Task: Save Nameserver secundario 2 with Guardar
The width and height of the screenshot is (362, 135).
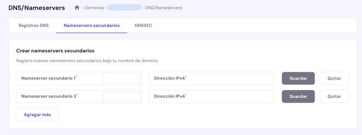Action: (x=298, y=96)
